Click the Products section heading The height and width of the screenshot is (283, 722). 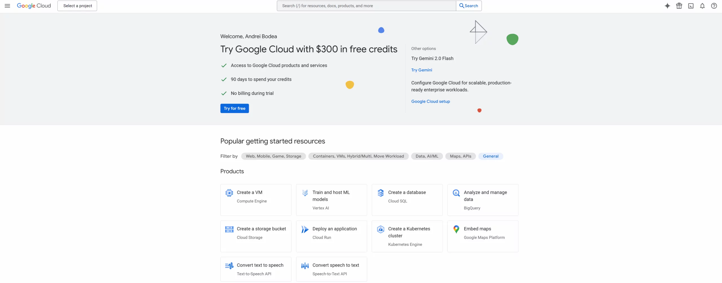(232, 171)
